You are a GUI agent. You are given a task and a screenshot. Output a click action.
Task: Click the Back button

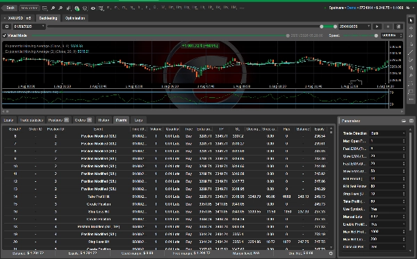click(x=9, y=8)
